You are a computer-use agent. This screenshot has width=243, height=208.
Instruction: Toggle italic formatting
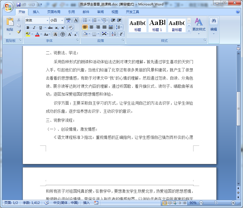pos(34,28)
